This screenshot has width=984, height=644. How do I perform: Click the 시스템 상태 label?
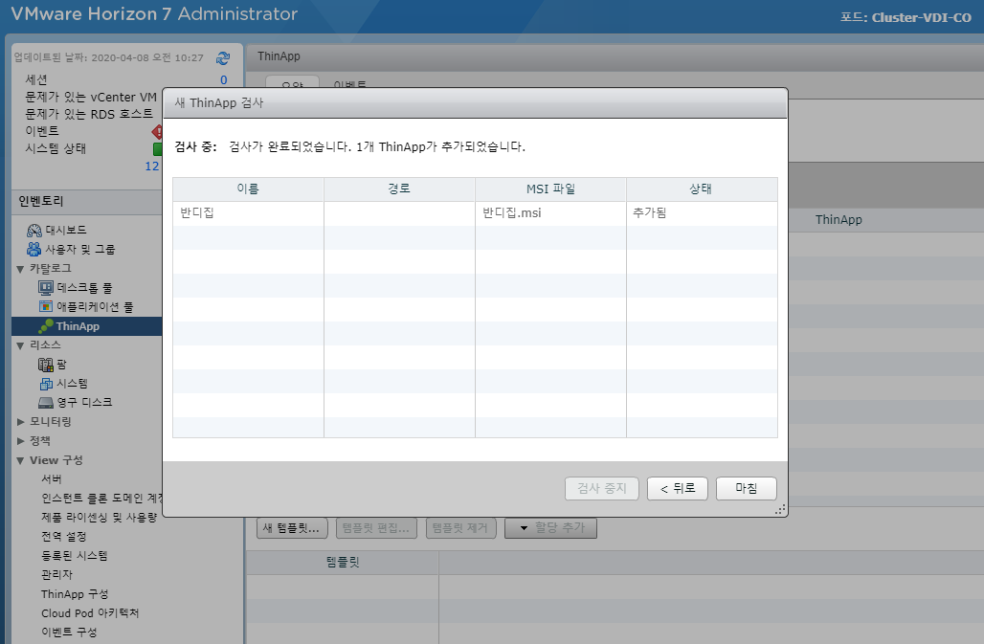coord(56,148)
